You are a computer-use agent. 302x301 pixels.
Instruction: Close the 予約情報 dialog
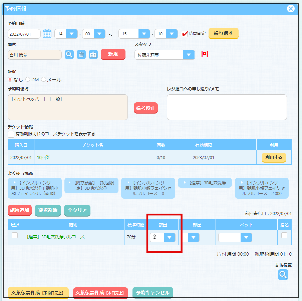tap(291, 9)
